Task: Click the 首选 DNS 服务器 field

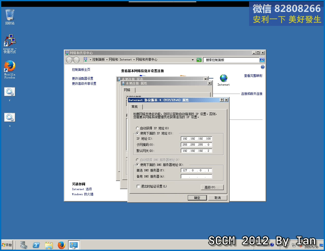Action: click(x=196, y=170)
